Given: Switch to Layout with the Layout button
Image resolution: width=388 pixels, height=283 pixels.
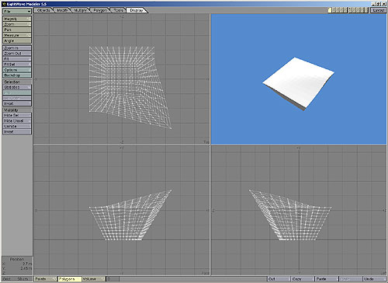Looking at the screenshot, I should click(378, 10).
